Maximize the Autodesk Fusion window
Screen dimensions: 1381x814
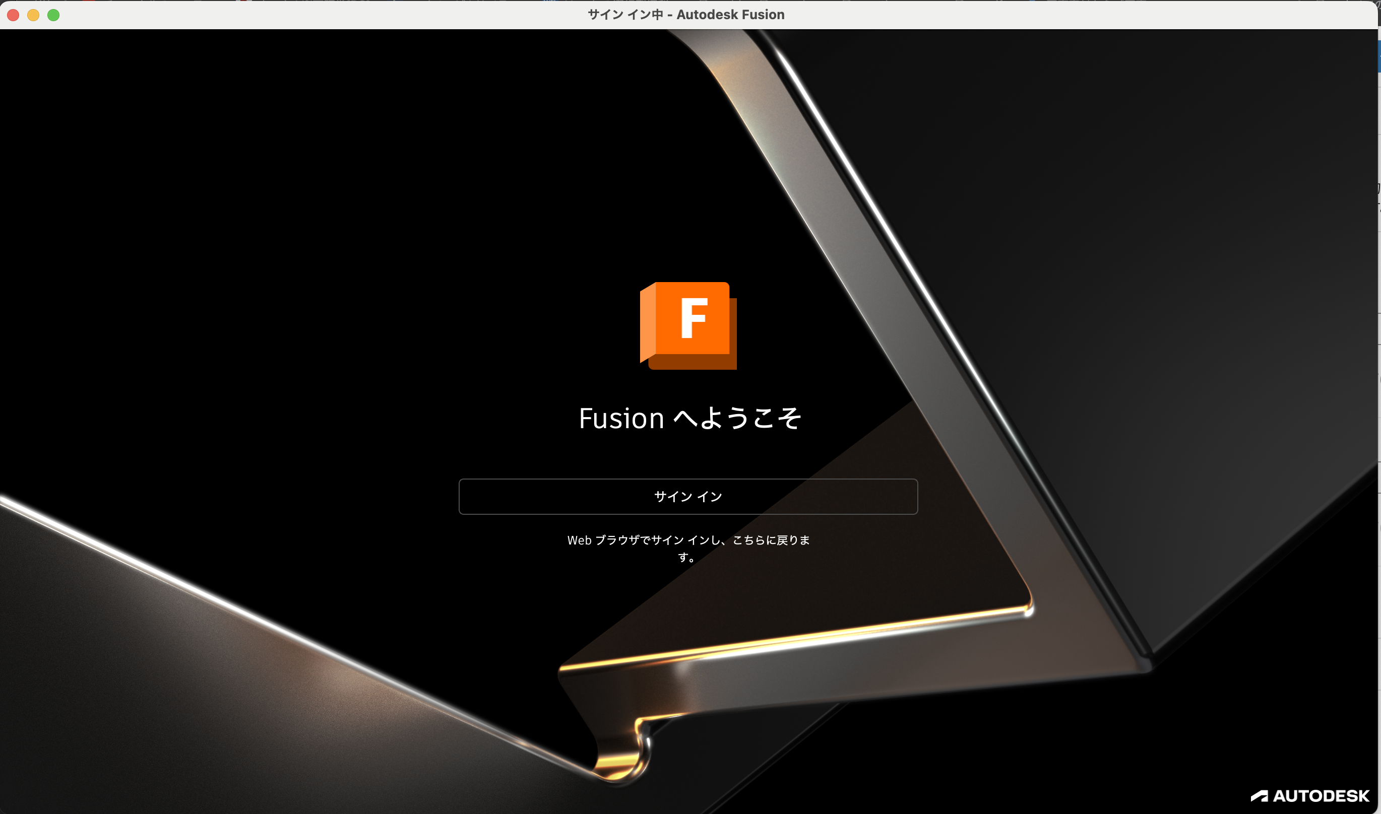[53, 15]
